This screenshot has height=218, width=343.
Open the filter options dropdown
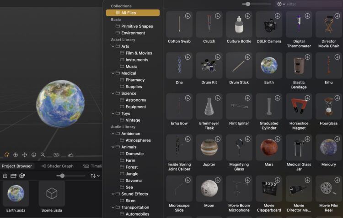280,4
